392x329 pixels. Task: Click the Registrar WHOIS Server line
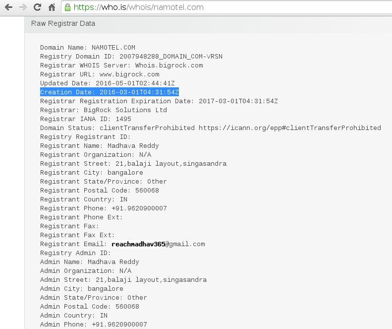[x=121, y=66]
